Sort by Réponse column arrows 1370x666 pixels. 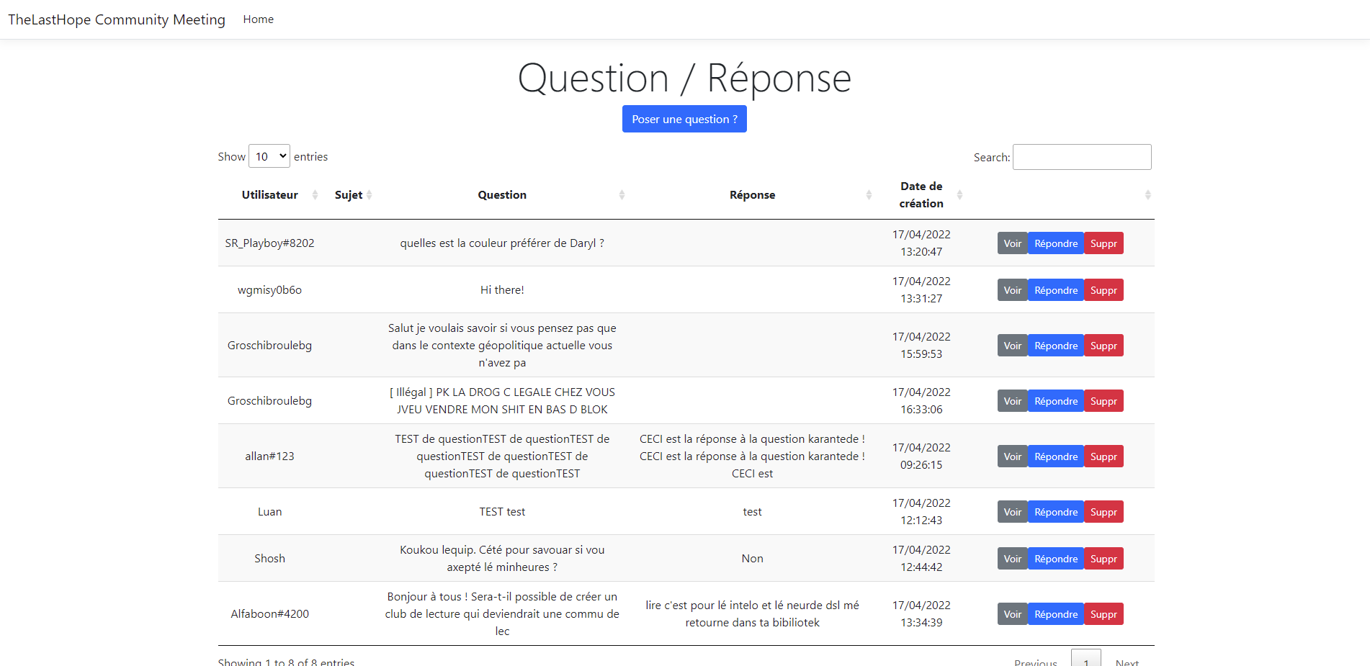click(869, 195)
